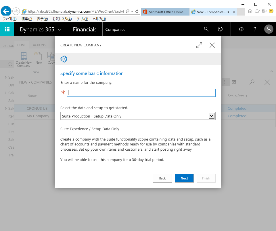
Task: Open the data and setup dropdown
Action: point(212,116)
